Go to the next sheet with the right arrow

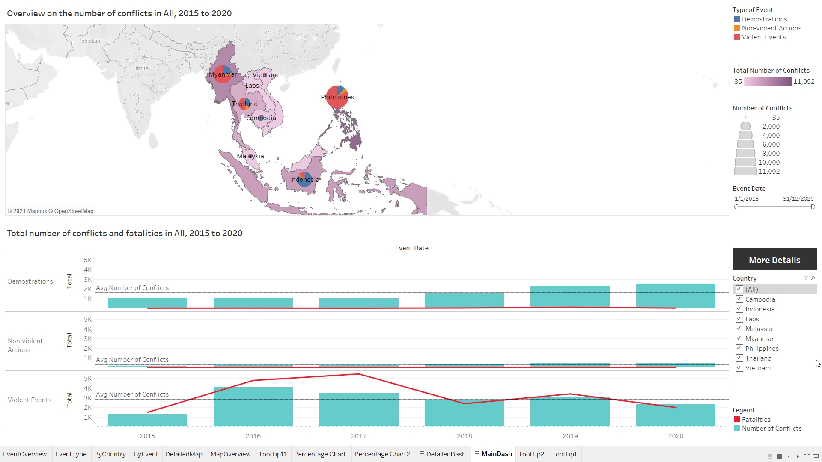click(x=798, y=457)
